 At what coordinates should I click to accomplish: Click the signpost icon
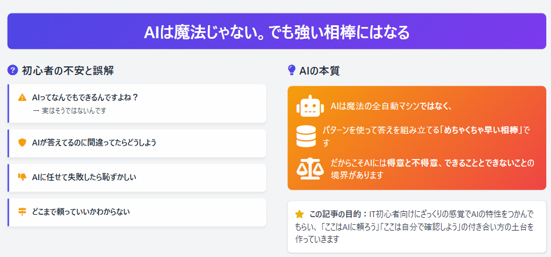(x=22, y=212)
